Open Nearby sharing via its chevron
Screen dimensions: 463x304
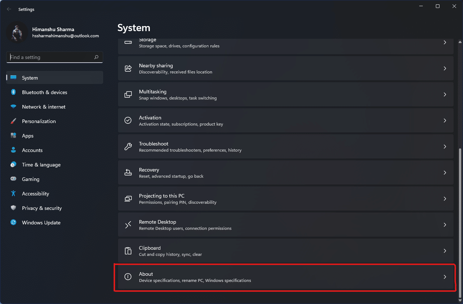[445, 68]
